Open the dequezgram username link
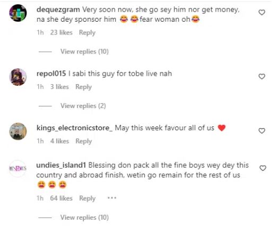277x226 pixels. click(x=58, y=10)
